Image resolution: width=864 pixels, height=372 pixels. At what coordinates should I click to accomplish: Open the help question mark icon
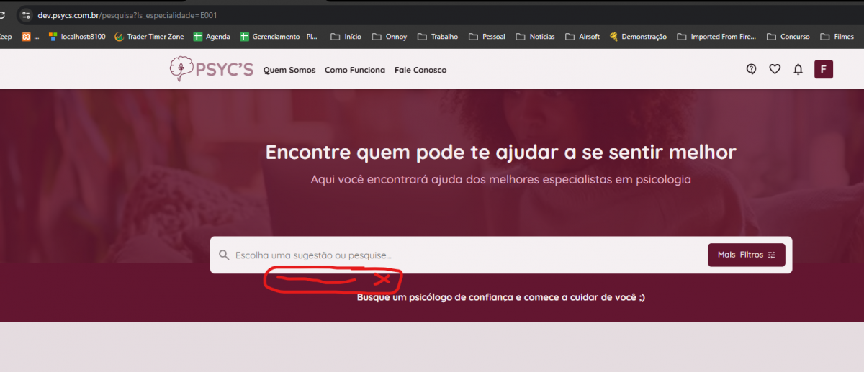tap(752, 69)
